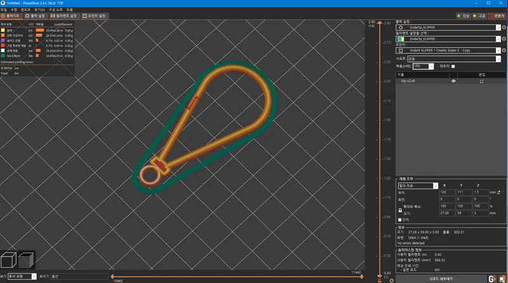
Task: Click the left handle of the horizontal move slider
Action: 112,277
